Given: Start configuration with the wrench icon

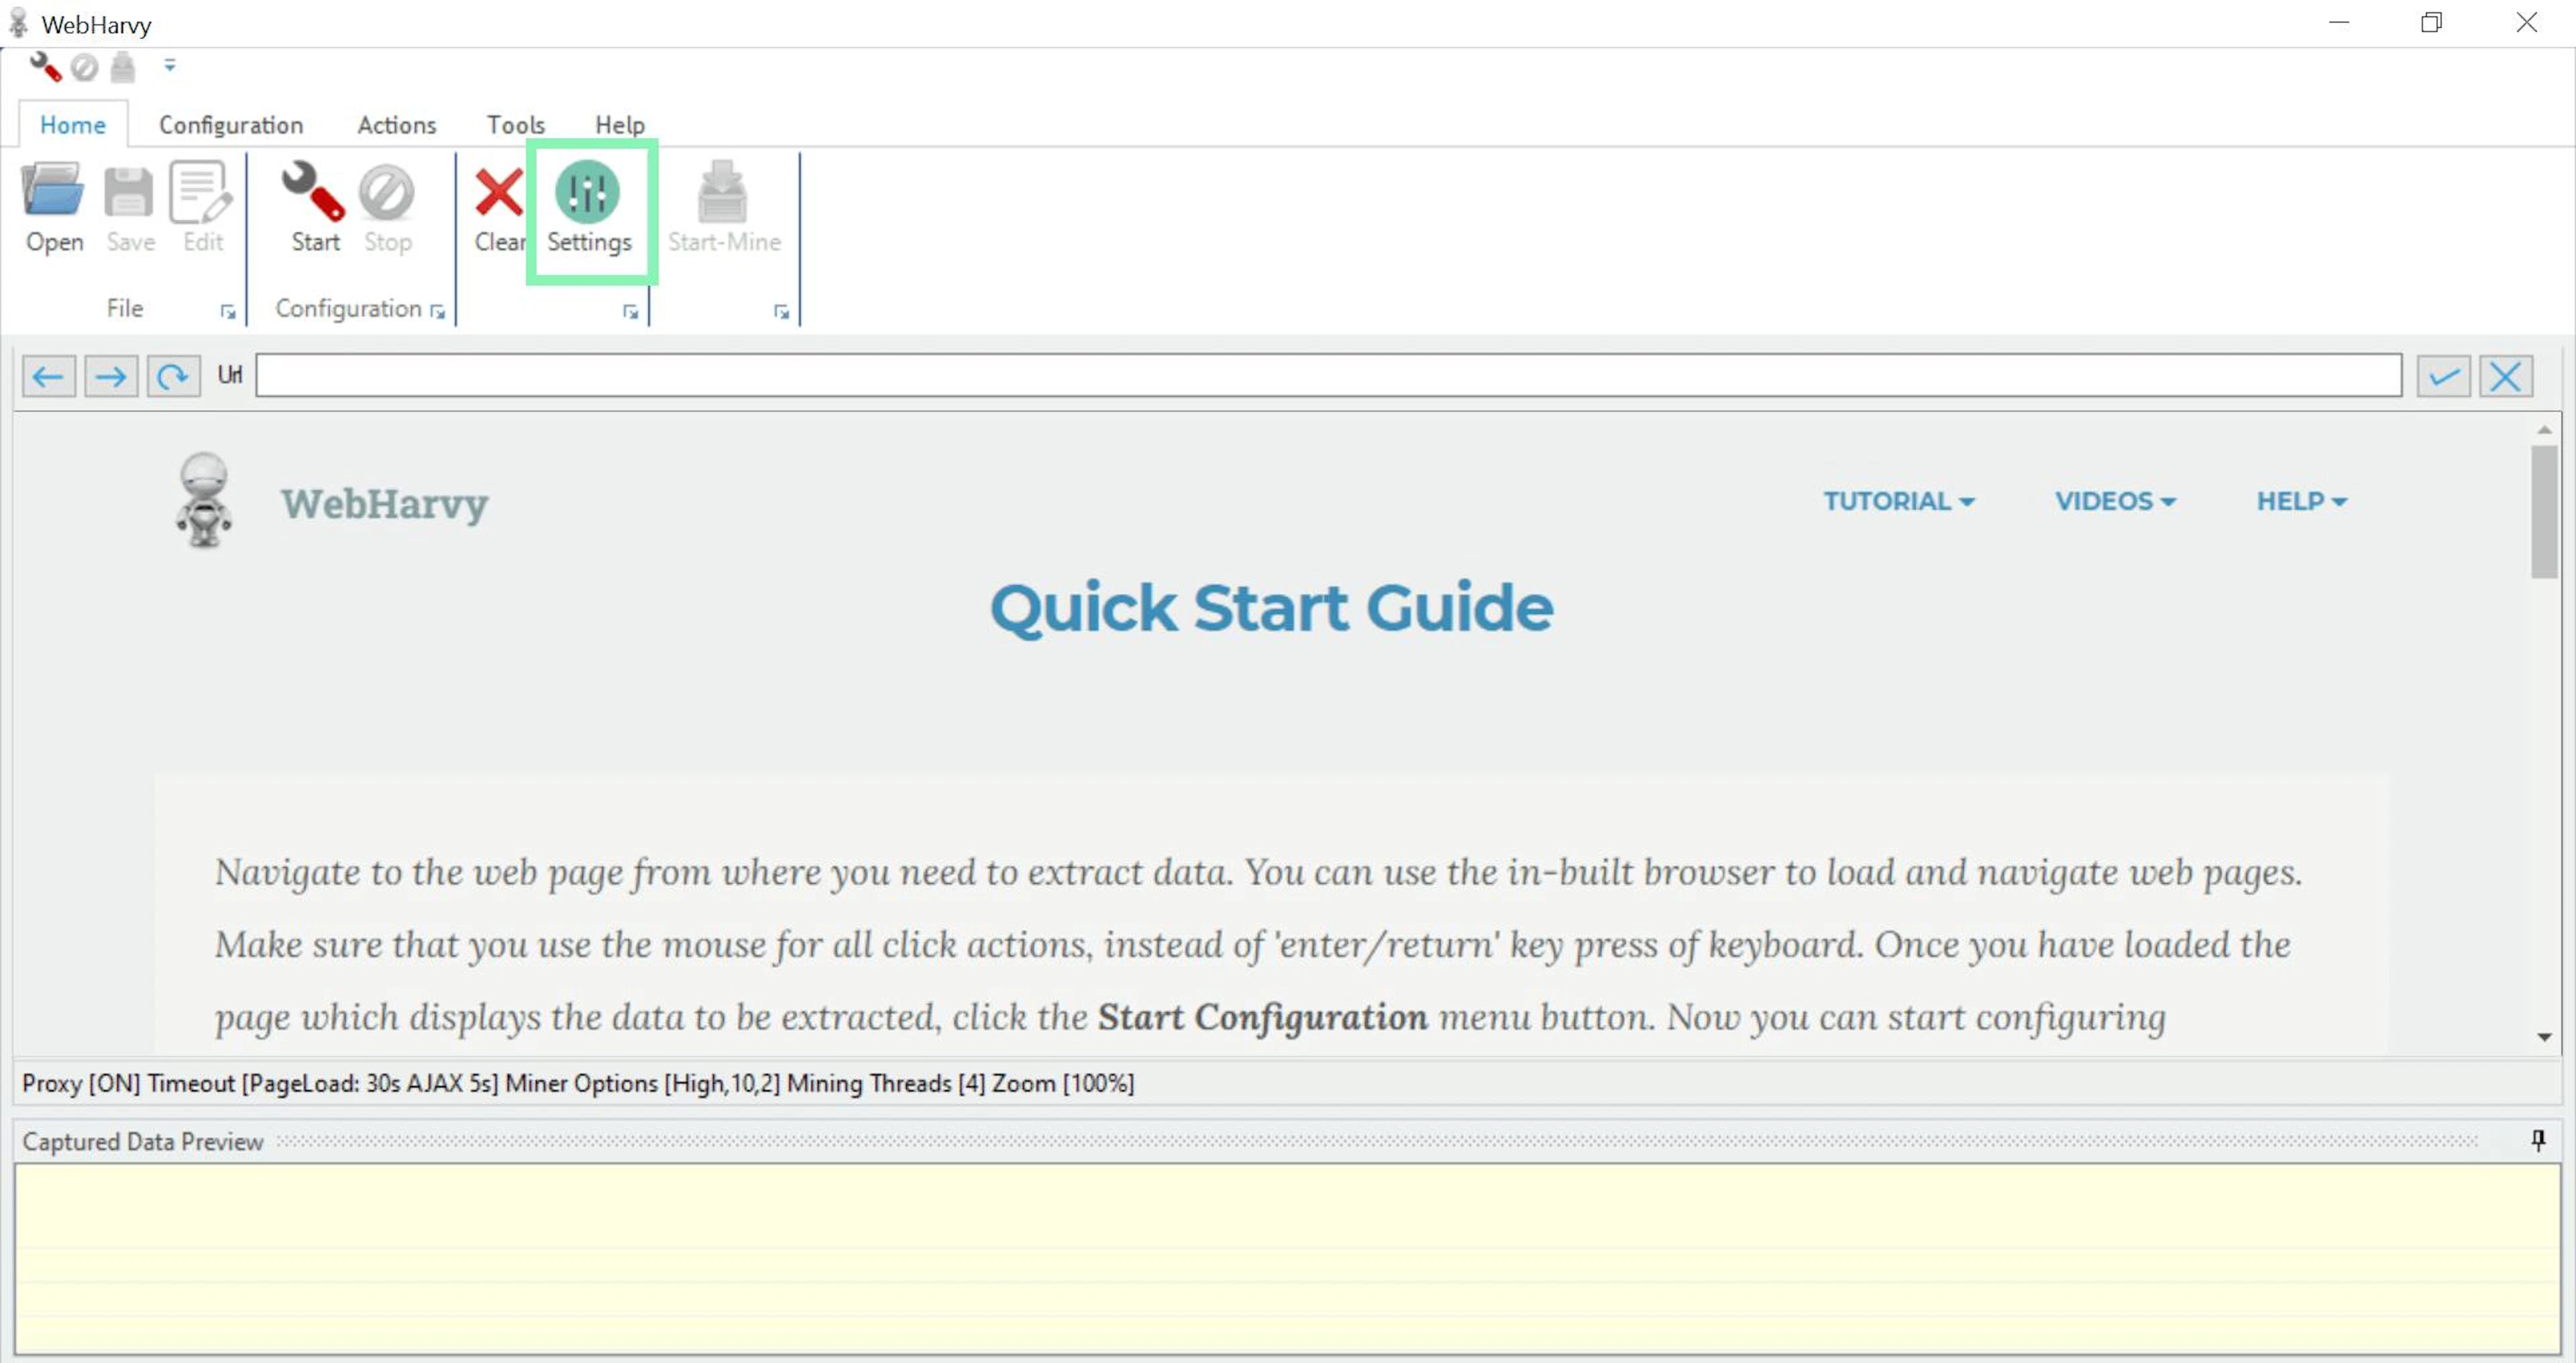Looking at the screenshot, I should [313, 191].
